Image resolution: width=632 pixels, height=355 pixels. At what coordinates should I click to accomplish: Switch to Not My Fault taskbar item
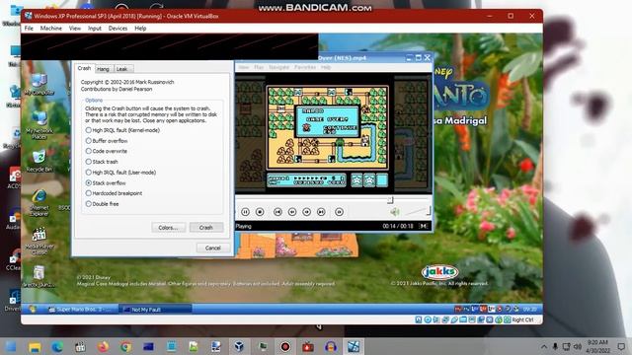point(156,309)
